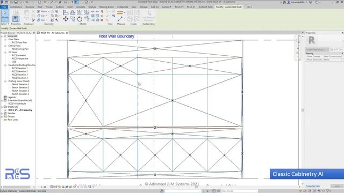This screenshot has height=193, width=344.
Task: Click the Add/Remove Segments tool
Action: point(148,16)
